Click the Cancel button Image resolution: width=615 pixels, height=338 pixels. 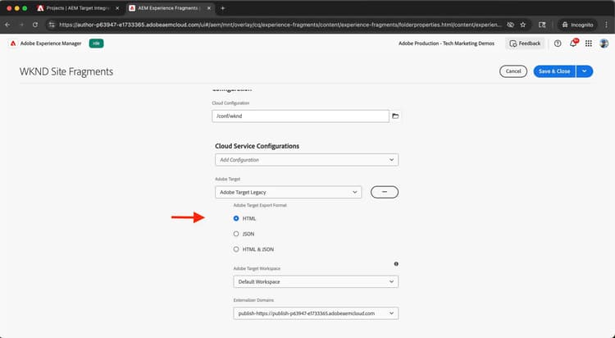(513, 71)
